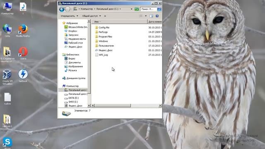265x149 pixels.
Task: Open breadcrumb arrow between Компьютер and Локальный диск
Action: [95, 9]
